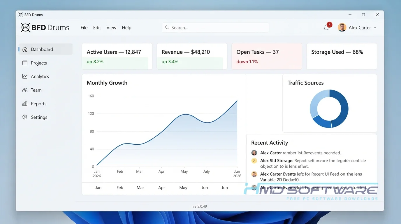Viewport: 401px width, 224px height.
Task: Open Projects using its sidebar icon
Action: (25, 63)
